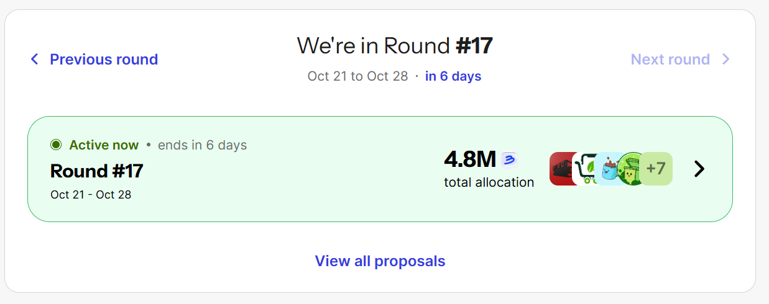769x304 pixels.
Task: Click the "We're in Round #17" heading
Action: tap(395, 46)
